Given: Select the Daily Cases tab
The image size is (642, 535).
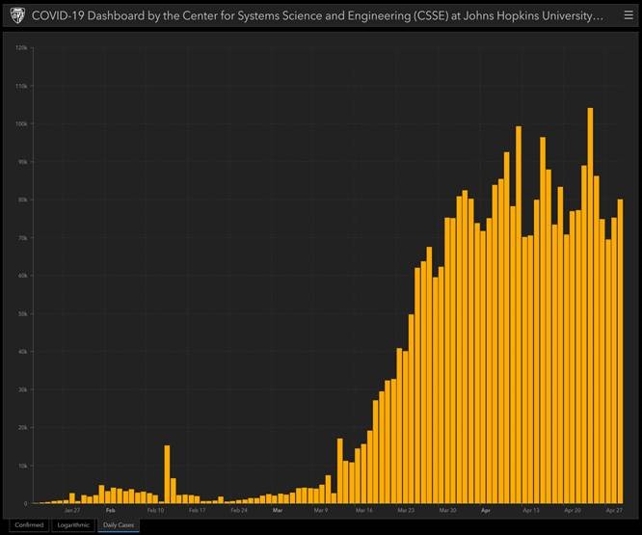Looking at the screenshot, I should point(118,525).
